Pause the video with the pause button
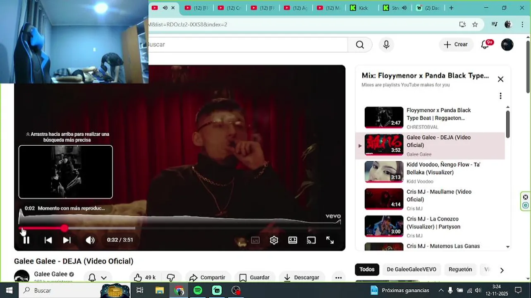The width and height of the screenshot is (531, 298). [26, 240]
